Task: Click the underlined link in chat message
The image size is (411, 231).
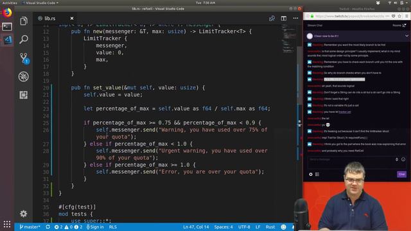Action: 345,112
